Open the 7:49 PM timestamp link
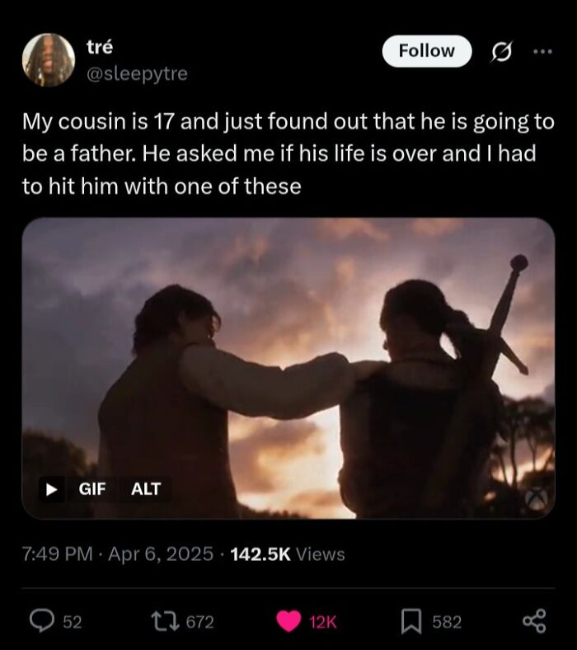 (54, 554)
